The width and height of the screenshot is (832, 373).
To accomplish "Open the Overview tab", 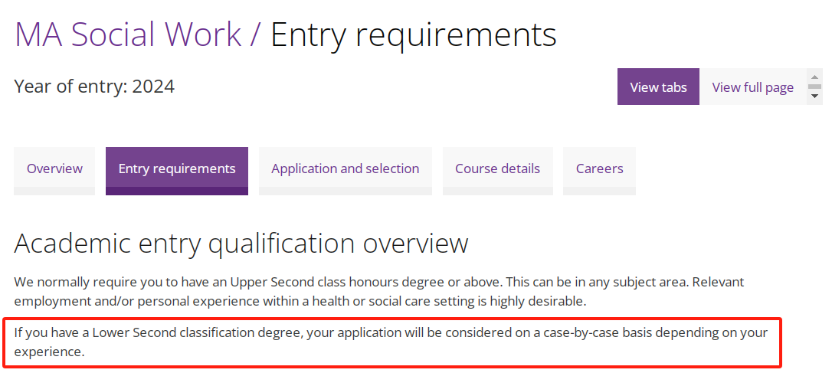I will click(x=54, y=169).
